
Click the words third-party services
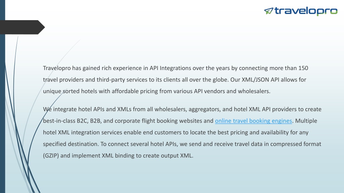coord(122,80)
